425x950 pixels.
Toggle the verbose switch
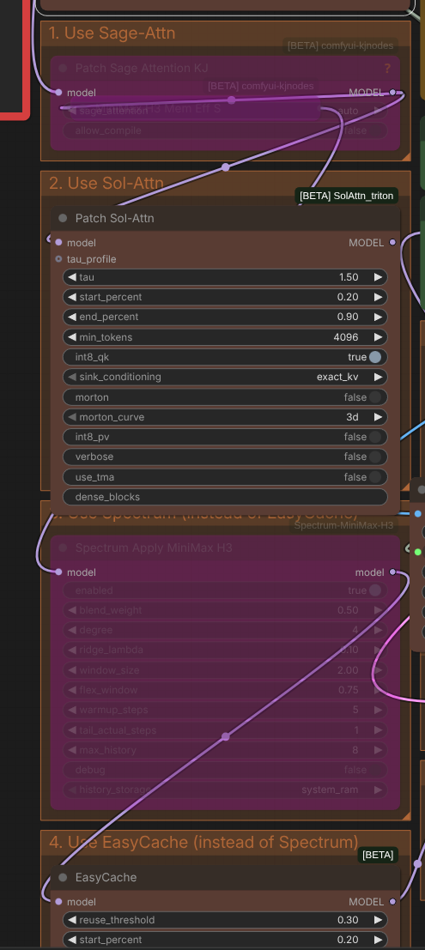375,457
